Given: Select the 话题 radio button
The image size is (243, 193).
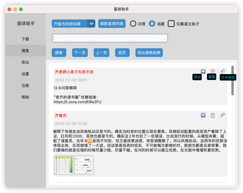Looking at the screenshot, I should pos(152,24).
